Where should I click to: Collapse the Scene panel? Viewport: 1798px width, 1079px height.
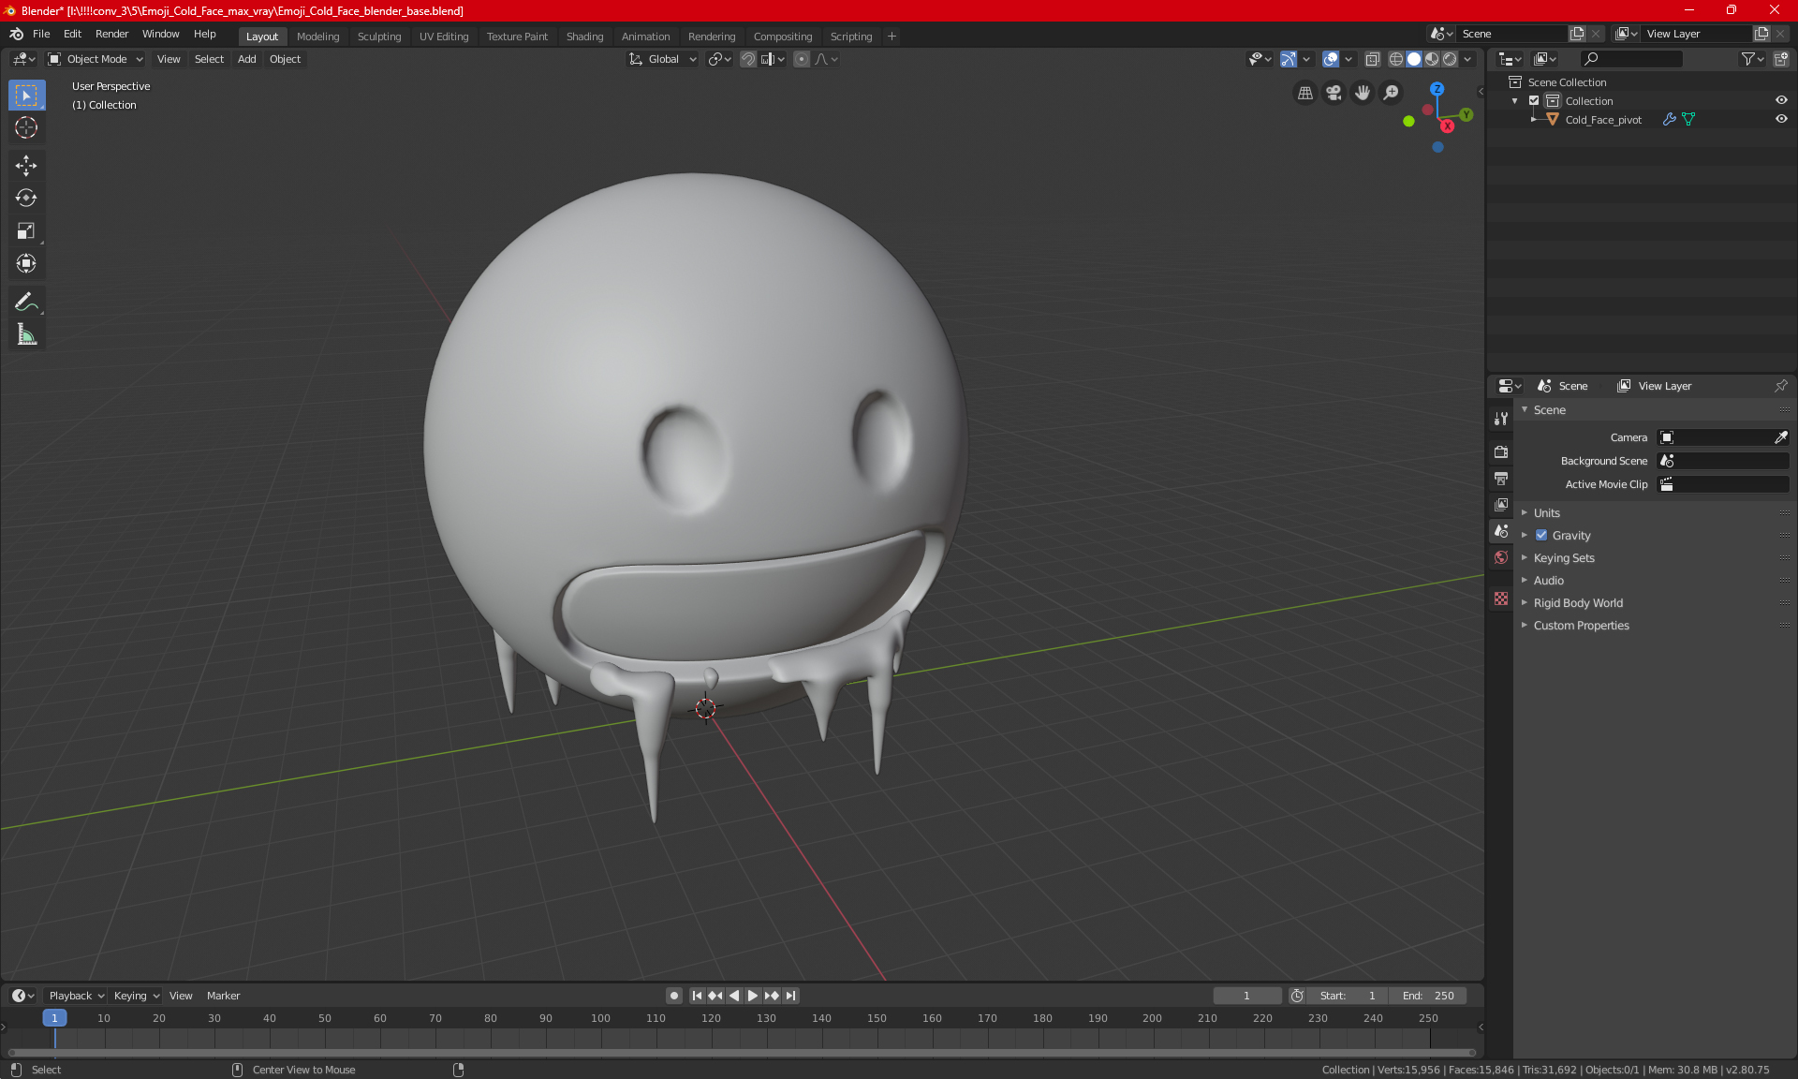tap(1549, 409)
